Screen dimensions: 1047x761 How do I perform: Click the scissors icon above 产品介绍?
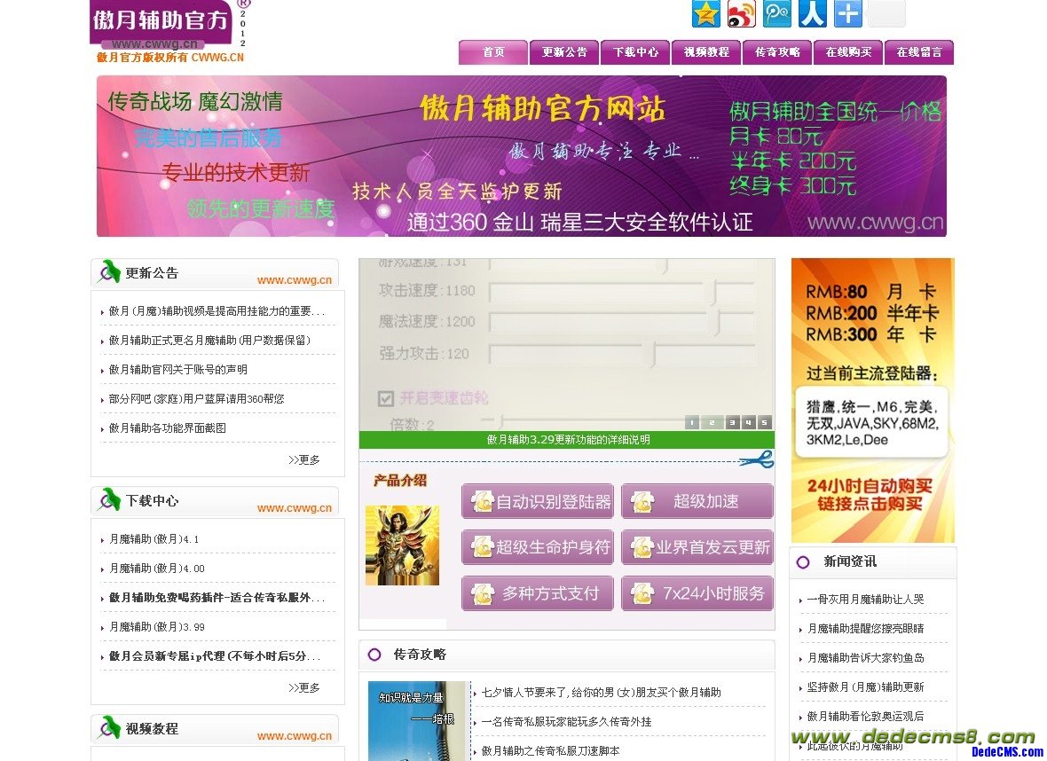pos(756,459)
